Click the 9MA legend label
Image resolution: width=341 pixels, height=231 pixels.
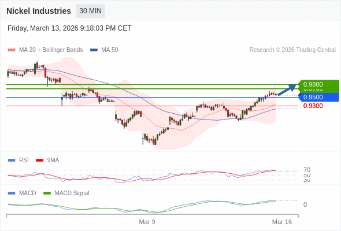[x=53, y=161]
